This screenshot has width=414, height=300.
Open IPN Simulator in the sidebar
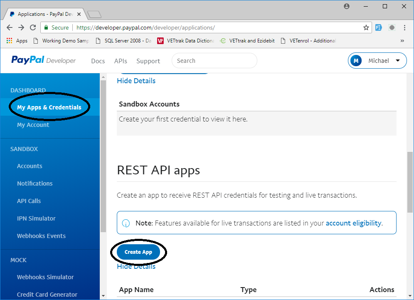(36, 218)
